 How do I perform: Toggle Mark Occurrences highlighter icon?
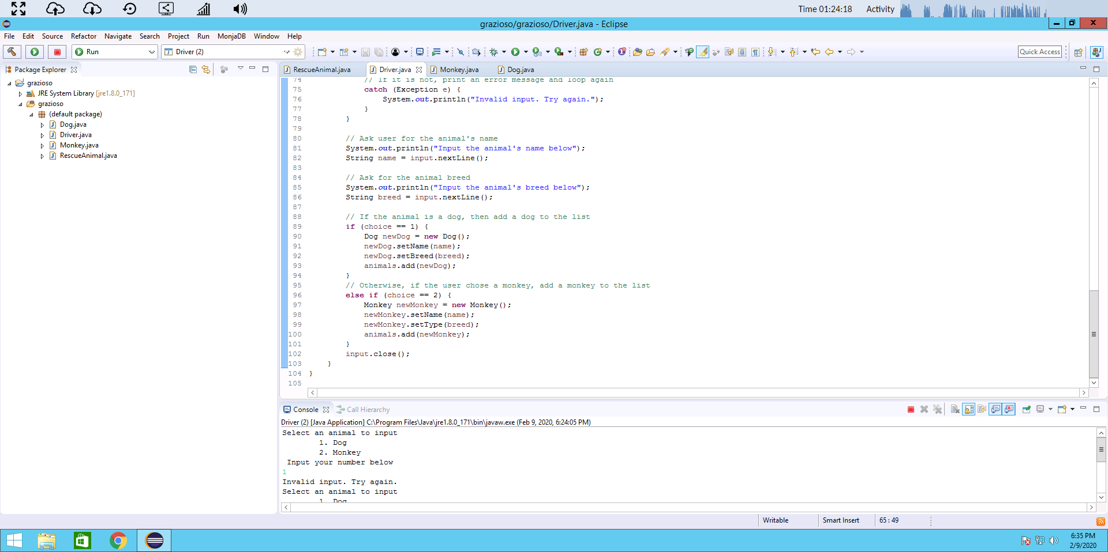tap(702, 52)
